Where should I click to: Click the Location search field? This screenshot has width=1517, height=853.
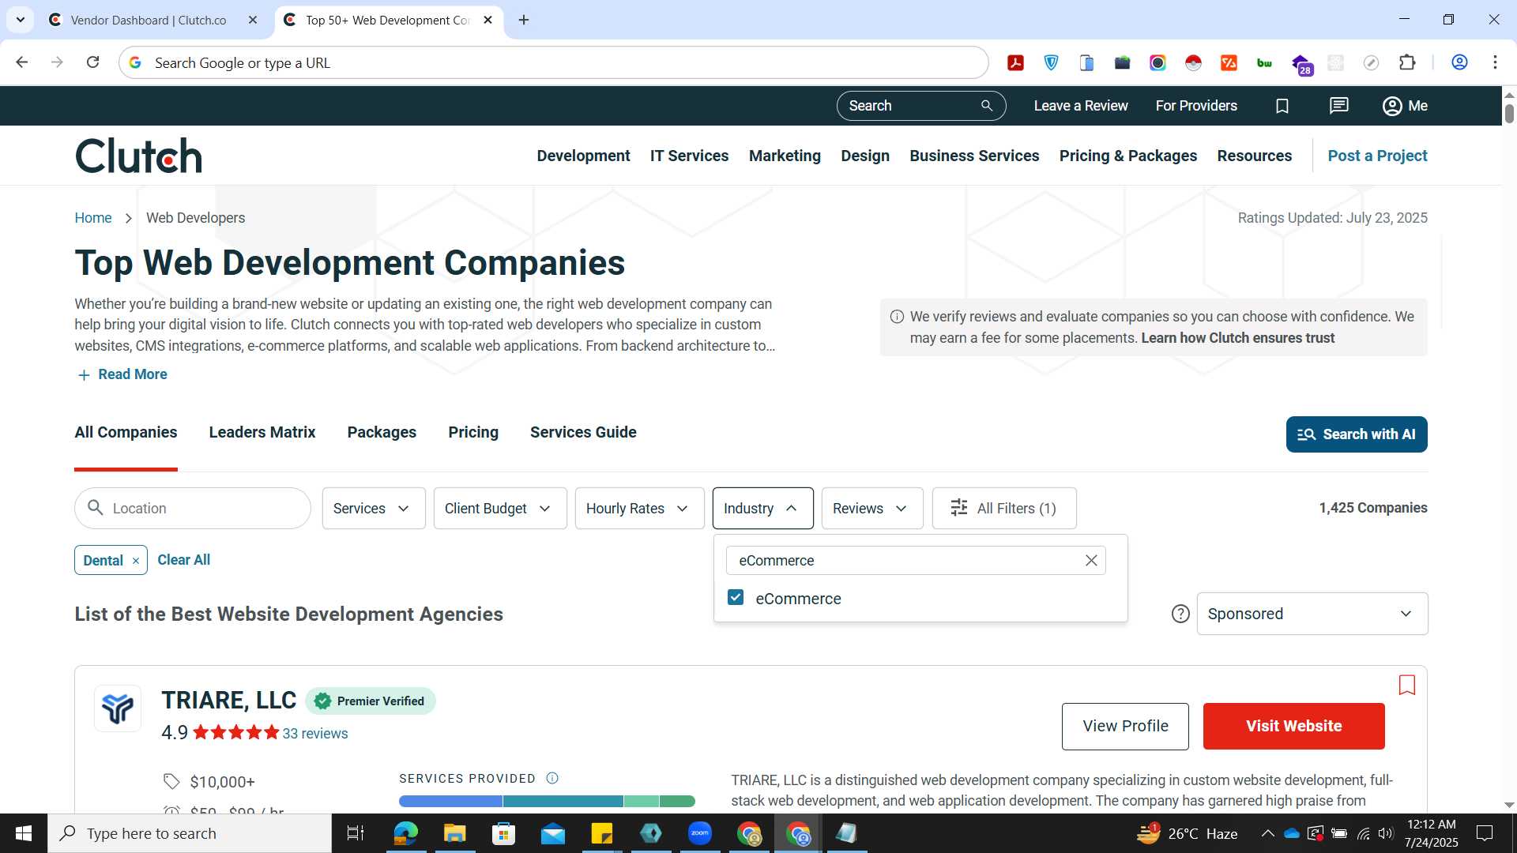193,509
